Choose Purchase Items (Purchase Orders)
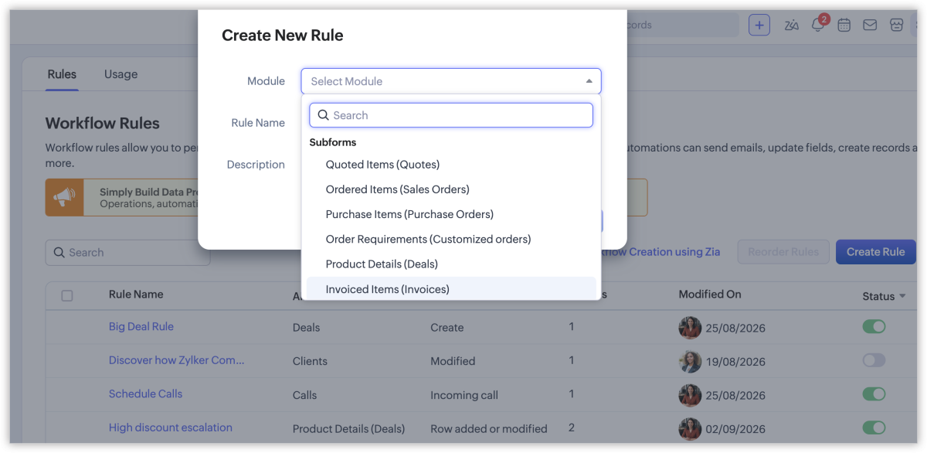Image resolution: width=927 pixels, height=453 pixels. [x=451, y=214]
